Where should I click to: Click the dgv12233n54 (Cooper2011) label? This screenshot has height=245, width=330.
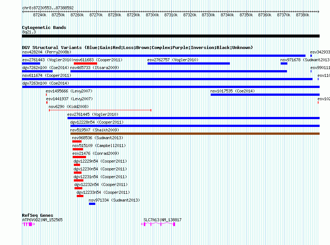pyautogui.click(x=103, y=192)
